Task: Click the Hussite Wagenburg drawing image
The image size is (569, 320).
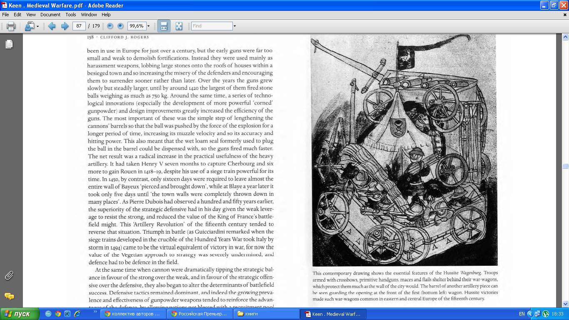Action: tap(404, 150)
